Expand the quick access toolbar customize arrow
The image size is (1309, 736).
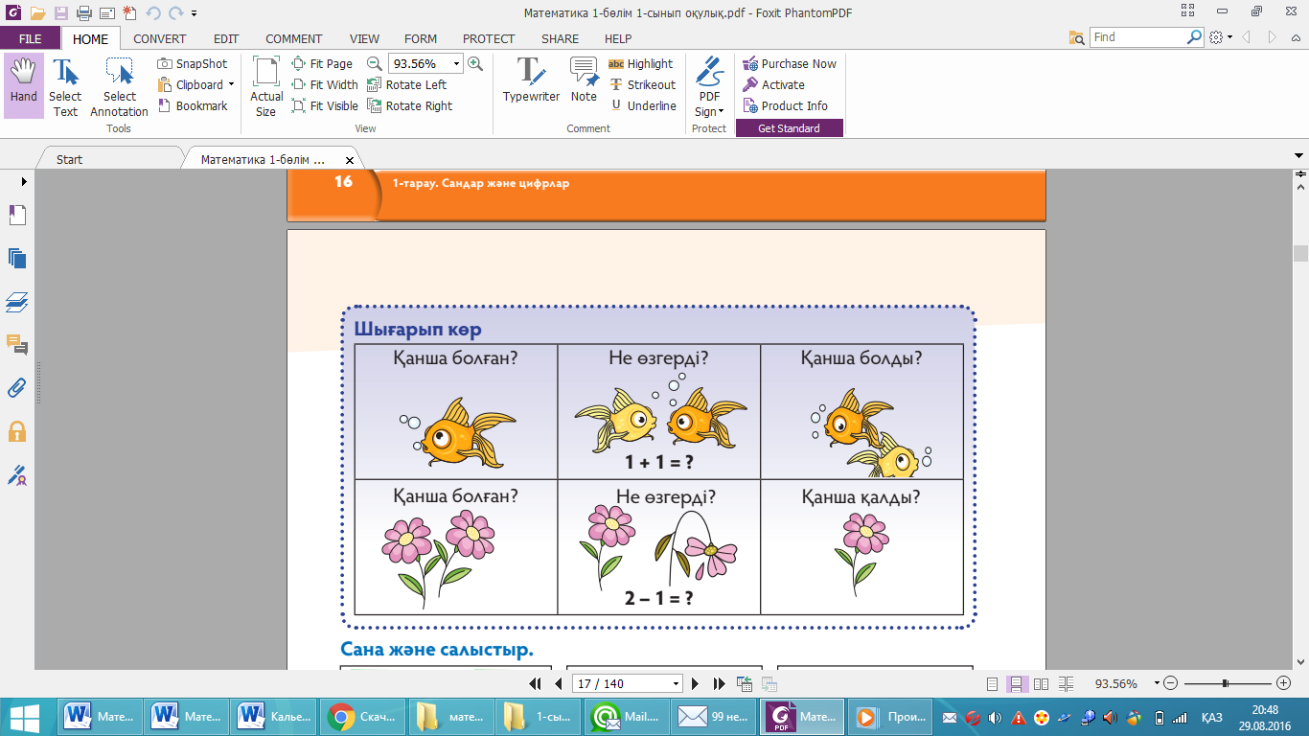point(195,13)
